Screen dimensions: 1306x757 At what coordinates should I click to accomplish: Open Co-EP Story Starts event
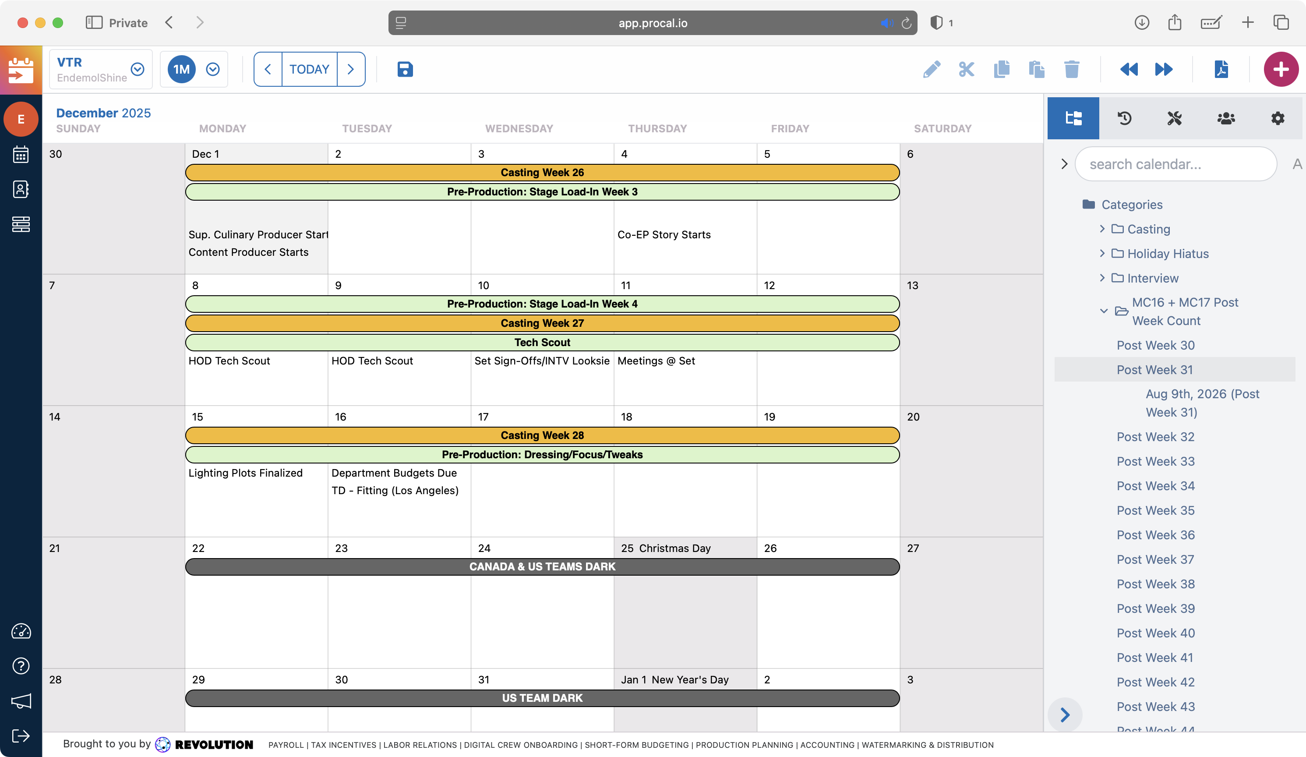click(x=664, y=234)
